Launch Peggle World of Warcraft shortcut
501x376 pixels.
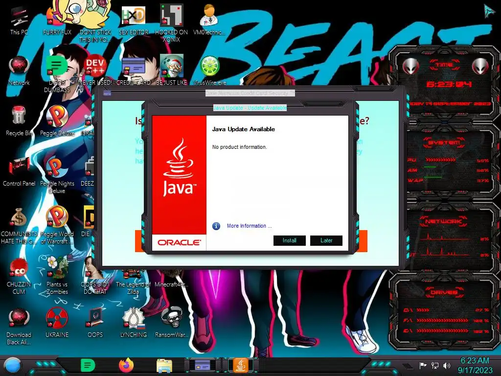tap(57, 225)
